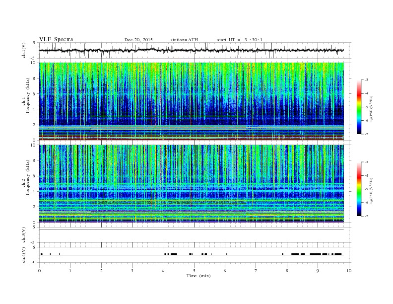Click the ch.1 voltage waveform trace
Image resolution: width=393 pixels, height=304 pixels.
point(191,50)
